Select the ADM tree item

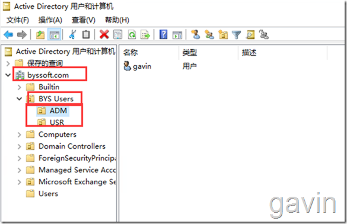pos(58,110)
